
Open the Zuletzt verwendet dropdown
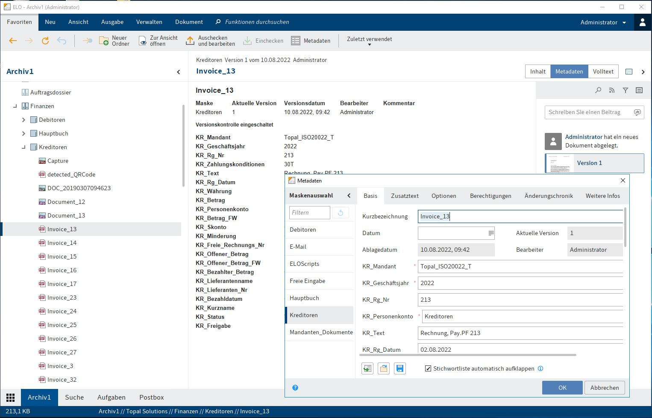pos(369,41)
